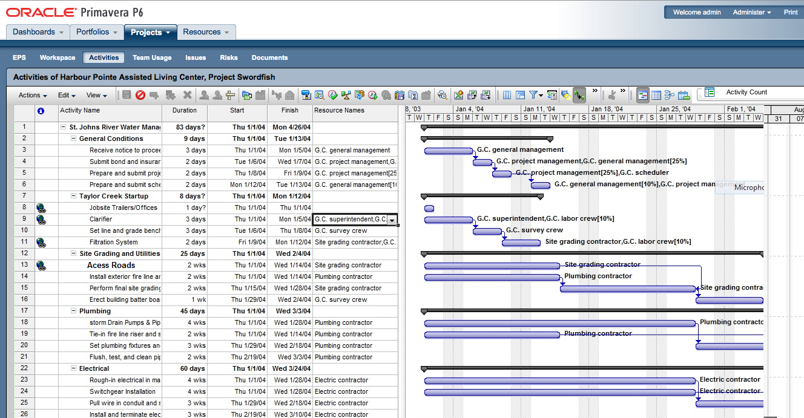The height and width of the screenshot is (418, 804).
Task: Open the Clarifier resource names dropdown
Action: pos(392,220)
